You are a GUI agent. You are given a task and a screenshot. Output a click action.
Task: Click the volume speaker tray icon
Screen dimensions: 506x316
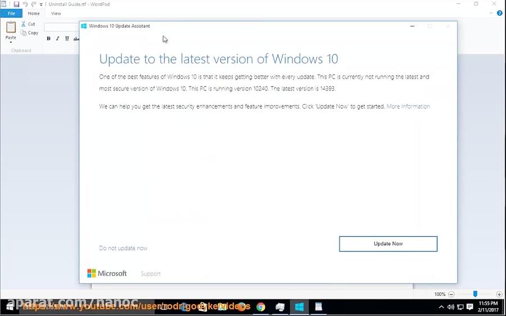point(451,306)
